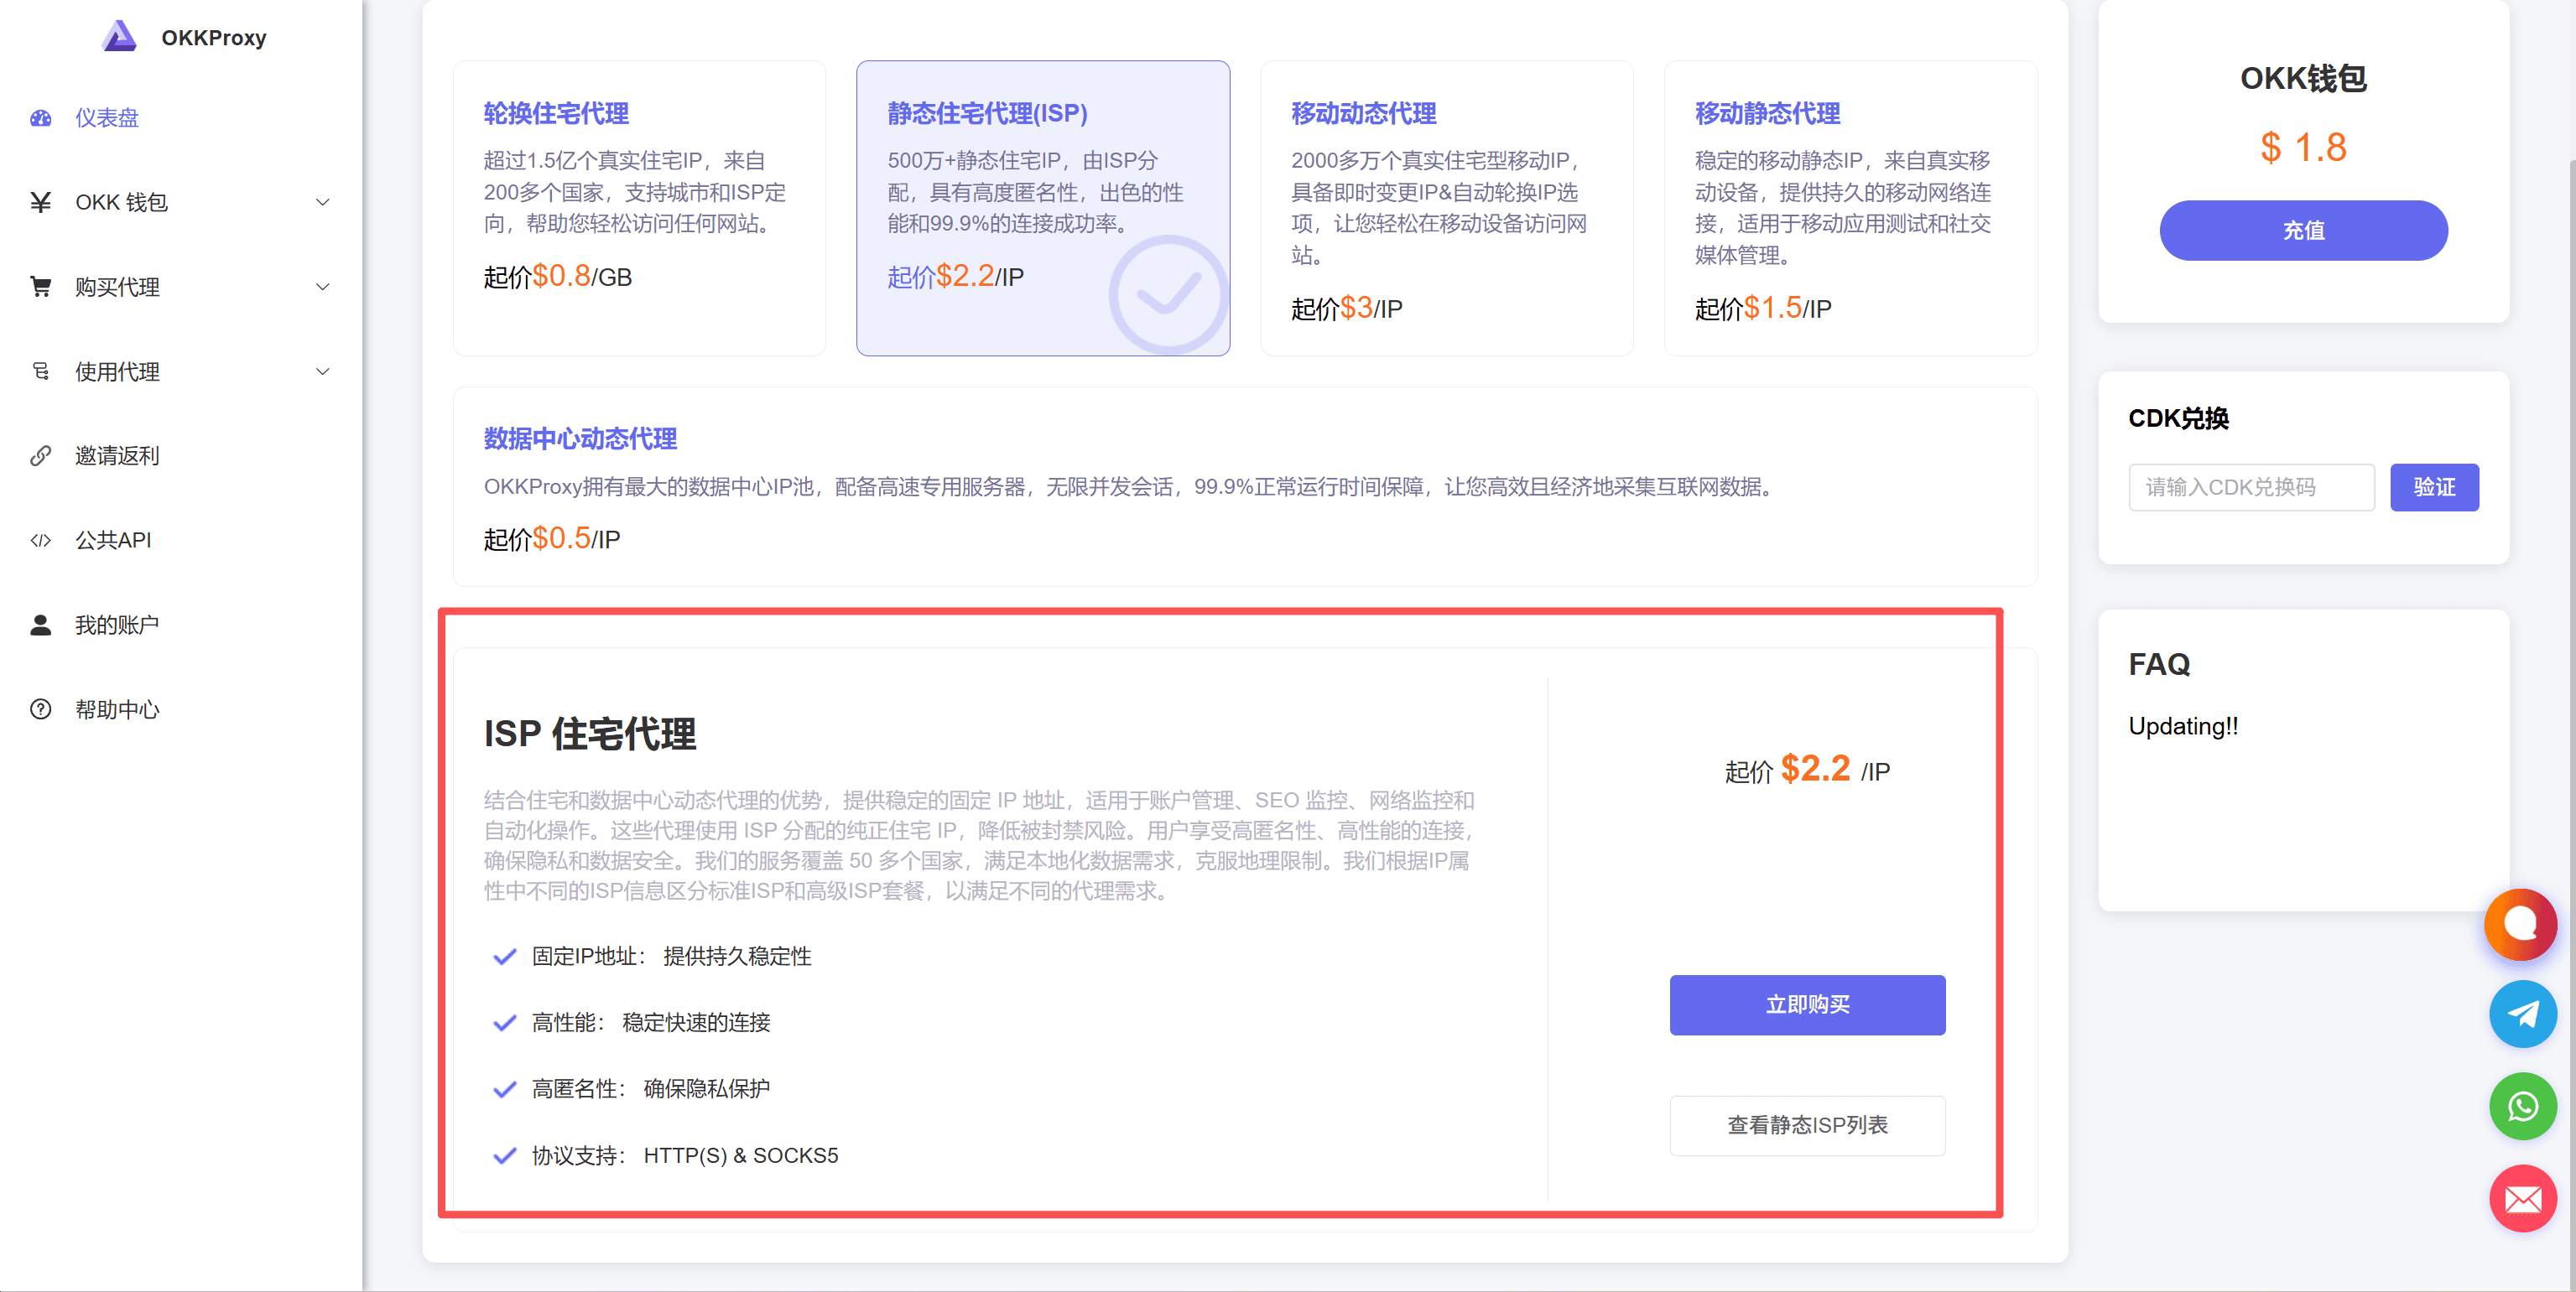Go to 邀请返利 in the sidebar

point(180,455)
